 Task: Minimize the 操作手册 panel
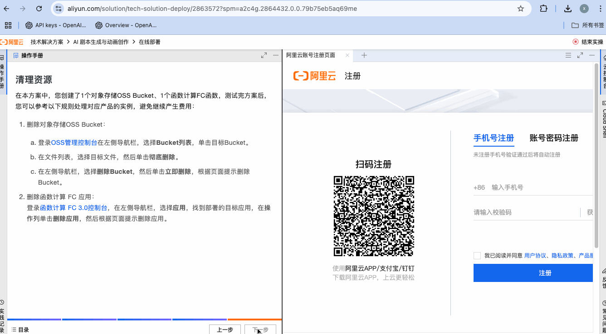tap(276, 55)
